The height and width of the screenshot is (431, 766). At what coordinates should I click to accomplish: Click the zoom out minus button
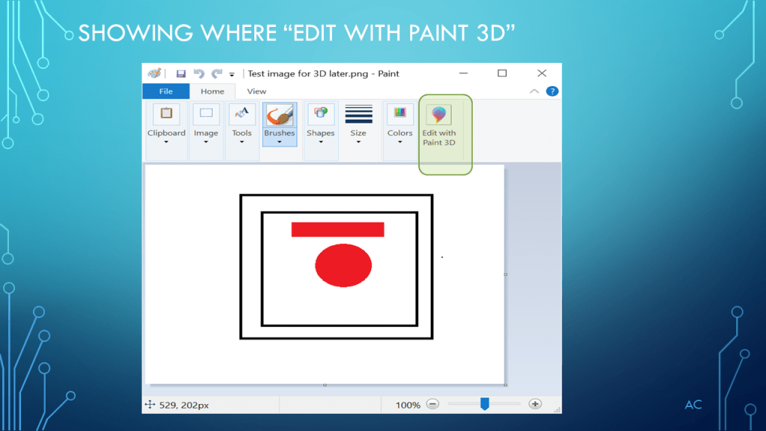[x=432, y=404]
